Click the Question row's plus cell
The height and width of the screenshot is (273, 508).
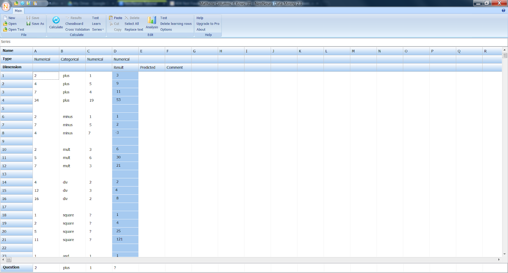pyautogui.click(x=72, y=268)
